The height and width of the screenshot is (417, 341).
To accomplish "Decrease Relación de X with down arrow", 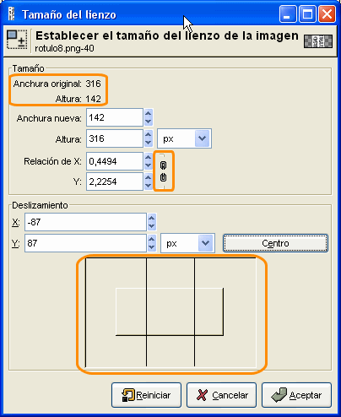I will click(x=149, y=165).
